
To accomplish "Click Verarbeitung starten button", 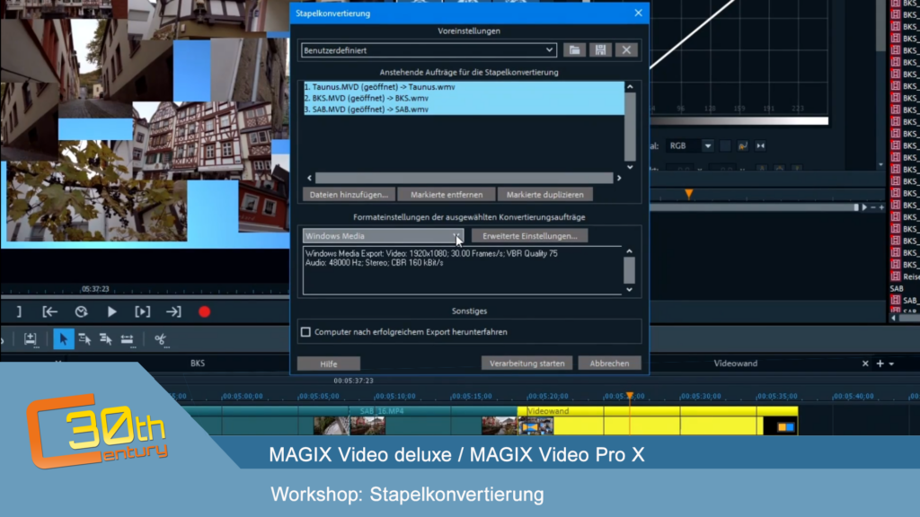I will 526,364.
